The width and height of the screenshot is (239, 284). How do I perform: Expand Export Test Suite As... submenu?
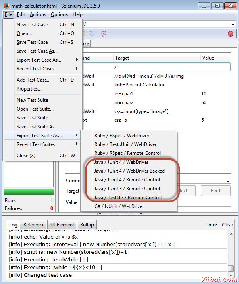tap(42, 136)
